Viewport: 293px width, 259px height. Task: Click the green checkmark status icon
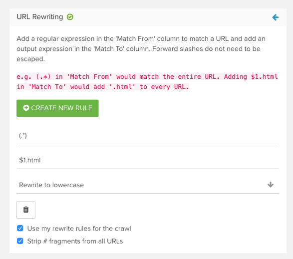click(70, 17)
